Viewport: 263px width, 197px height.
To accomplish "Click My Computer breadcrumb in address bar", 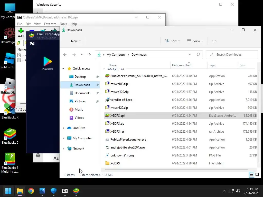I will point(116,55).
